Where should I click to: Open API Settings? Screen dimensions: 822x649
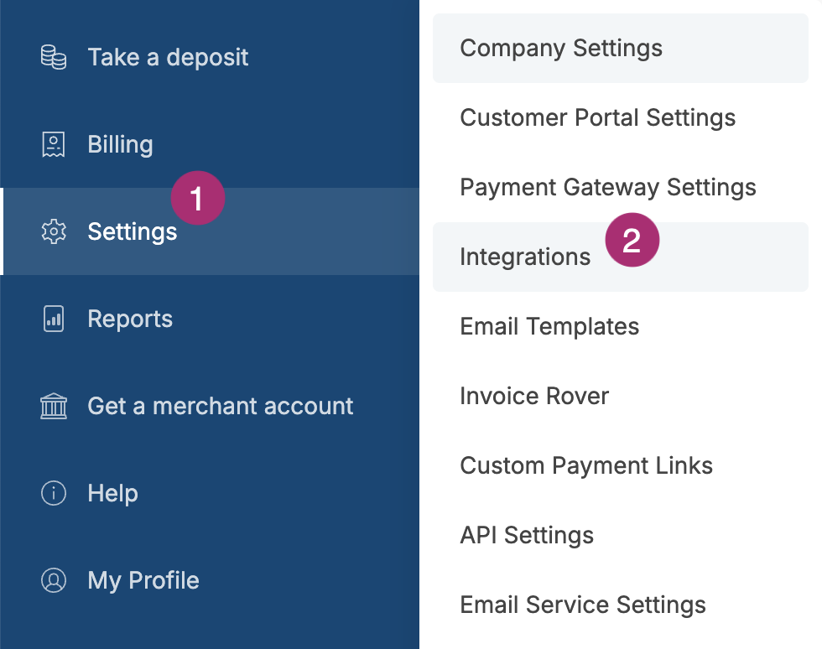(526, 535)
